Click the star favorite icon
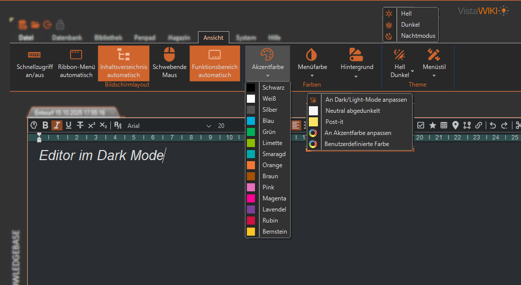521x285 pixels. coord(432,125)
